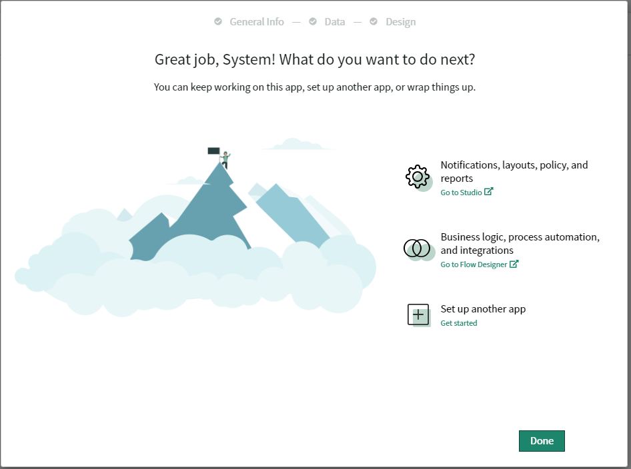Screen dimensions: 631x469
Task: Select the General Info step
Action: tap(257, 22)
